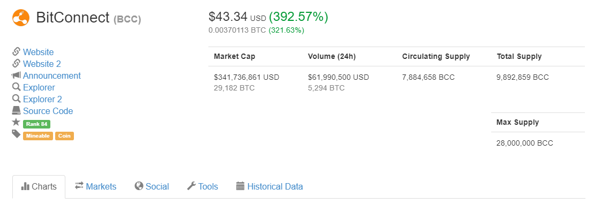Open the Website link
Viewport: 594px width, 204px height.
(x=38, y=52)
